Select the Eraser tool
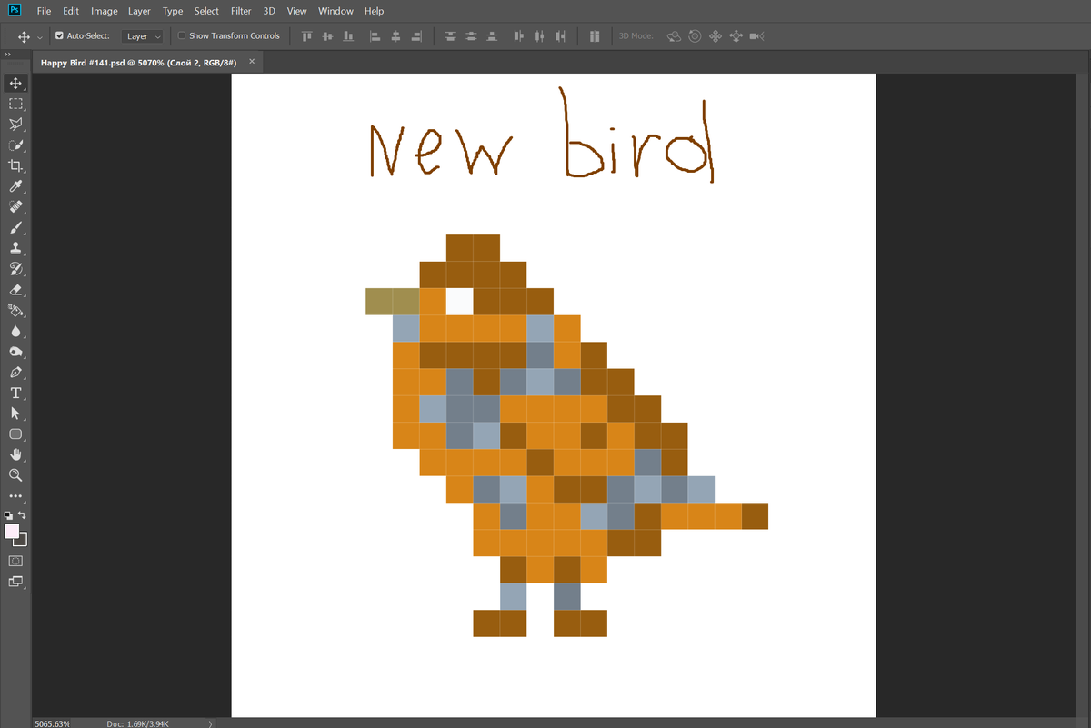This screenshot has height=728, width=1091. [x=15, y=290]
